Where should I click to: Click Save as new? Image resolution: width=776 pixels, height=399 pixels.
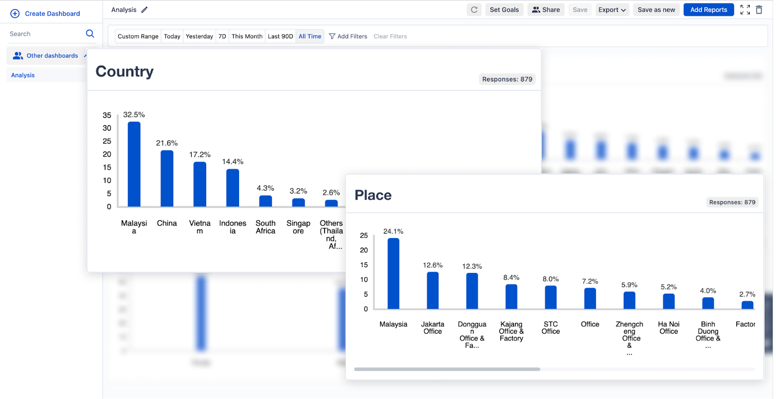click(x=656, y=10)
